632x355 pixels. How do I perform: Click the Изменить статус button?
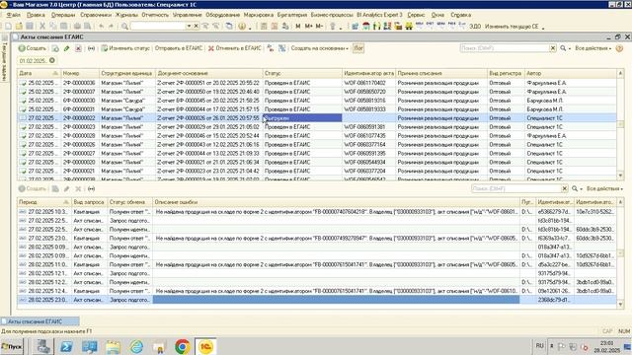[125, 48]
